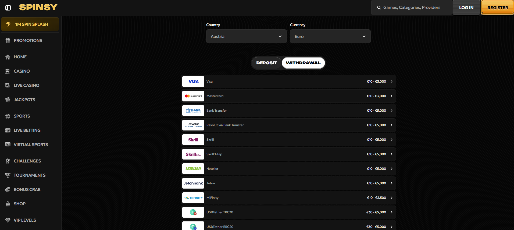Click the Revolut logo tile
The image size is (514, 230).
tap(193, 125)
